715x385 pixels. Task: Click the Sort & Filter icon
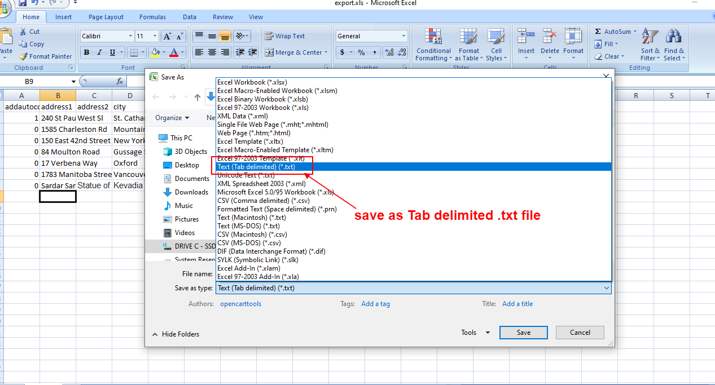pos(650,38)
